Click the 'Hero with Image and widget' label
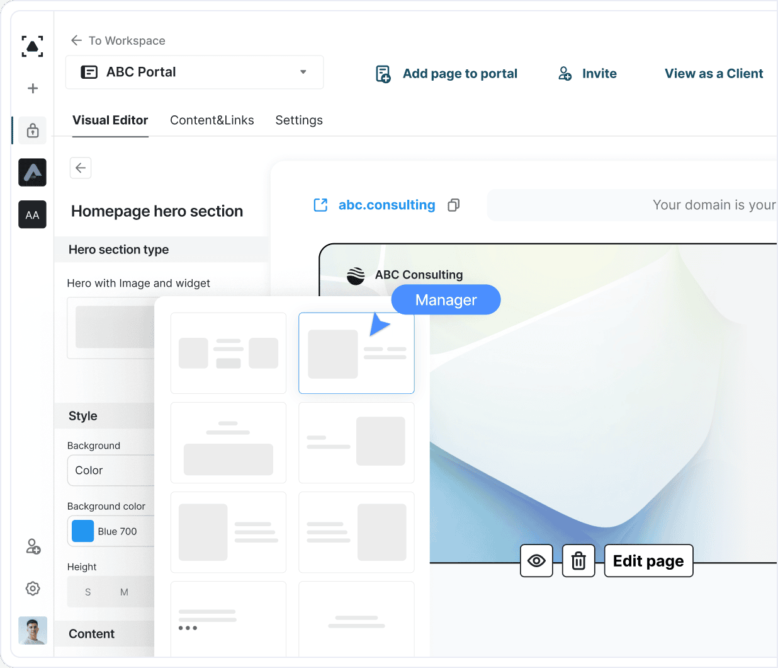Image resolution: width=778 pixels, height=668 pixels. pos(138,284)
